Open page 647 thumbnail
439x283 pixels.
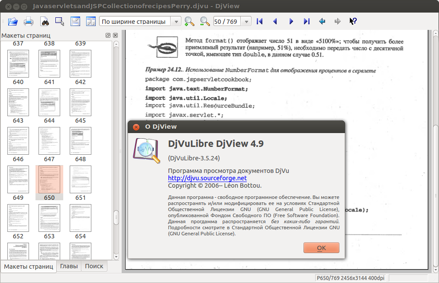(x=49, y=141)
